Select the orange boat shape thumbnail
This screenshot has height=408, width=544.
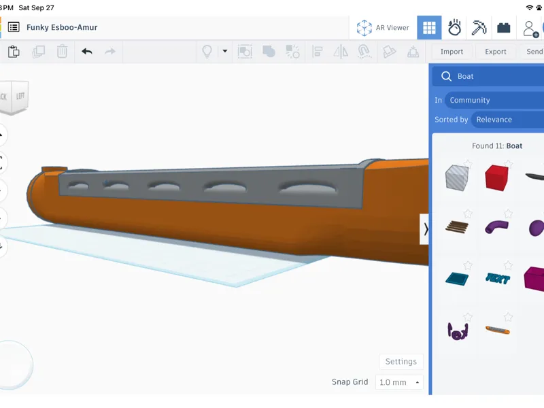pyautogui.click(x=498, y=330)
